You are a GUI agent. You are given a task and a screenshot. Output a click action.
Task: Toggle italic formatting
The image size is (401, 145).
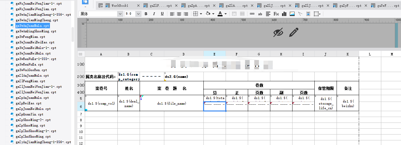154,14
